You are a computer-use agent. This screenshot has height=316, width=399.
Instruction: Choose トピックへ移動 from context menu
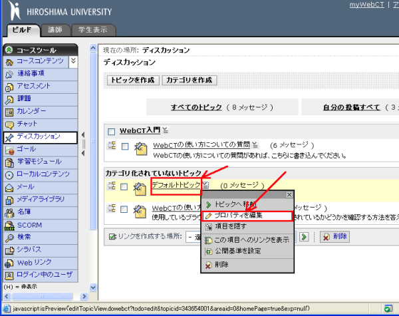click(x=247, y=204)
